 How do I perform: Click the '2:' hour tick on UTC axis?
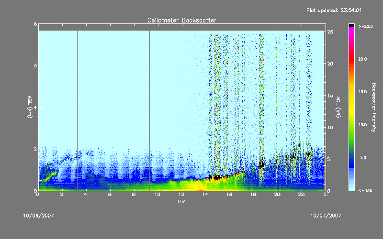[x=63, y=195]
